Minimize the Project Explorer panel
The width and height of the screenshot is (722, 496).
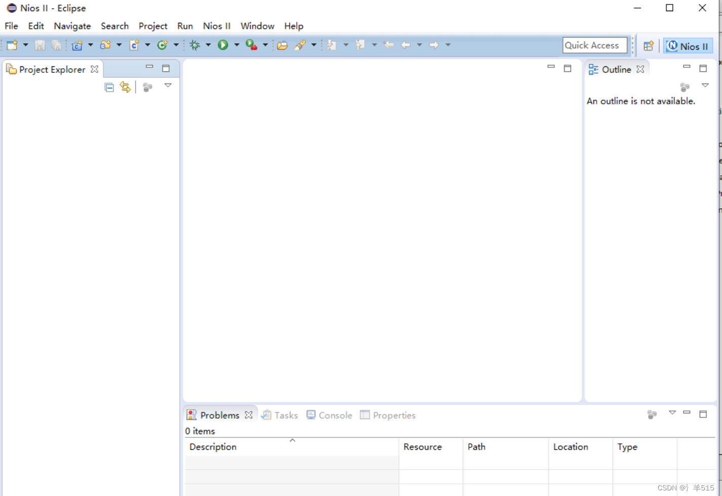pos(149,67)
